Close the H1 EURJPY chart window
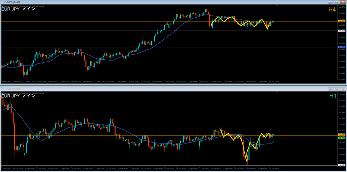The width and height of the screenshot is (347, 172). (x=343, y=89)
